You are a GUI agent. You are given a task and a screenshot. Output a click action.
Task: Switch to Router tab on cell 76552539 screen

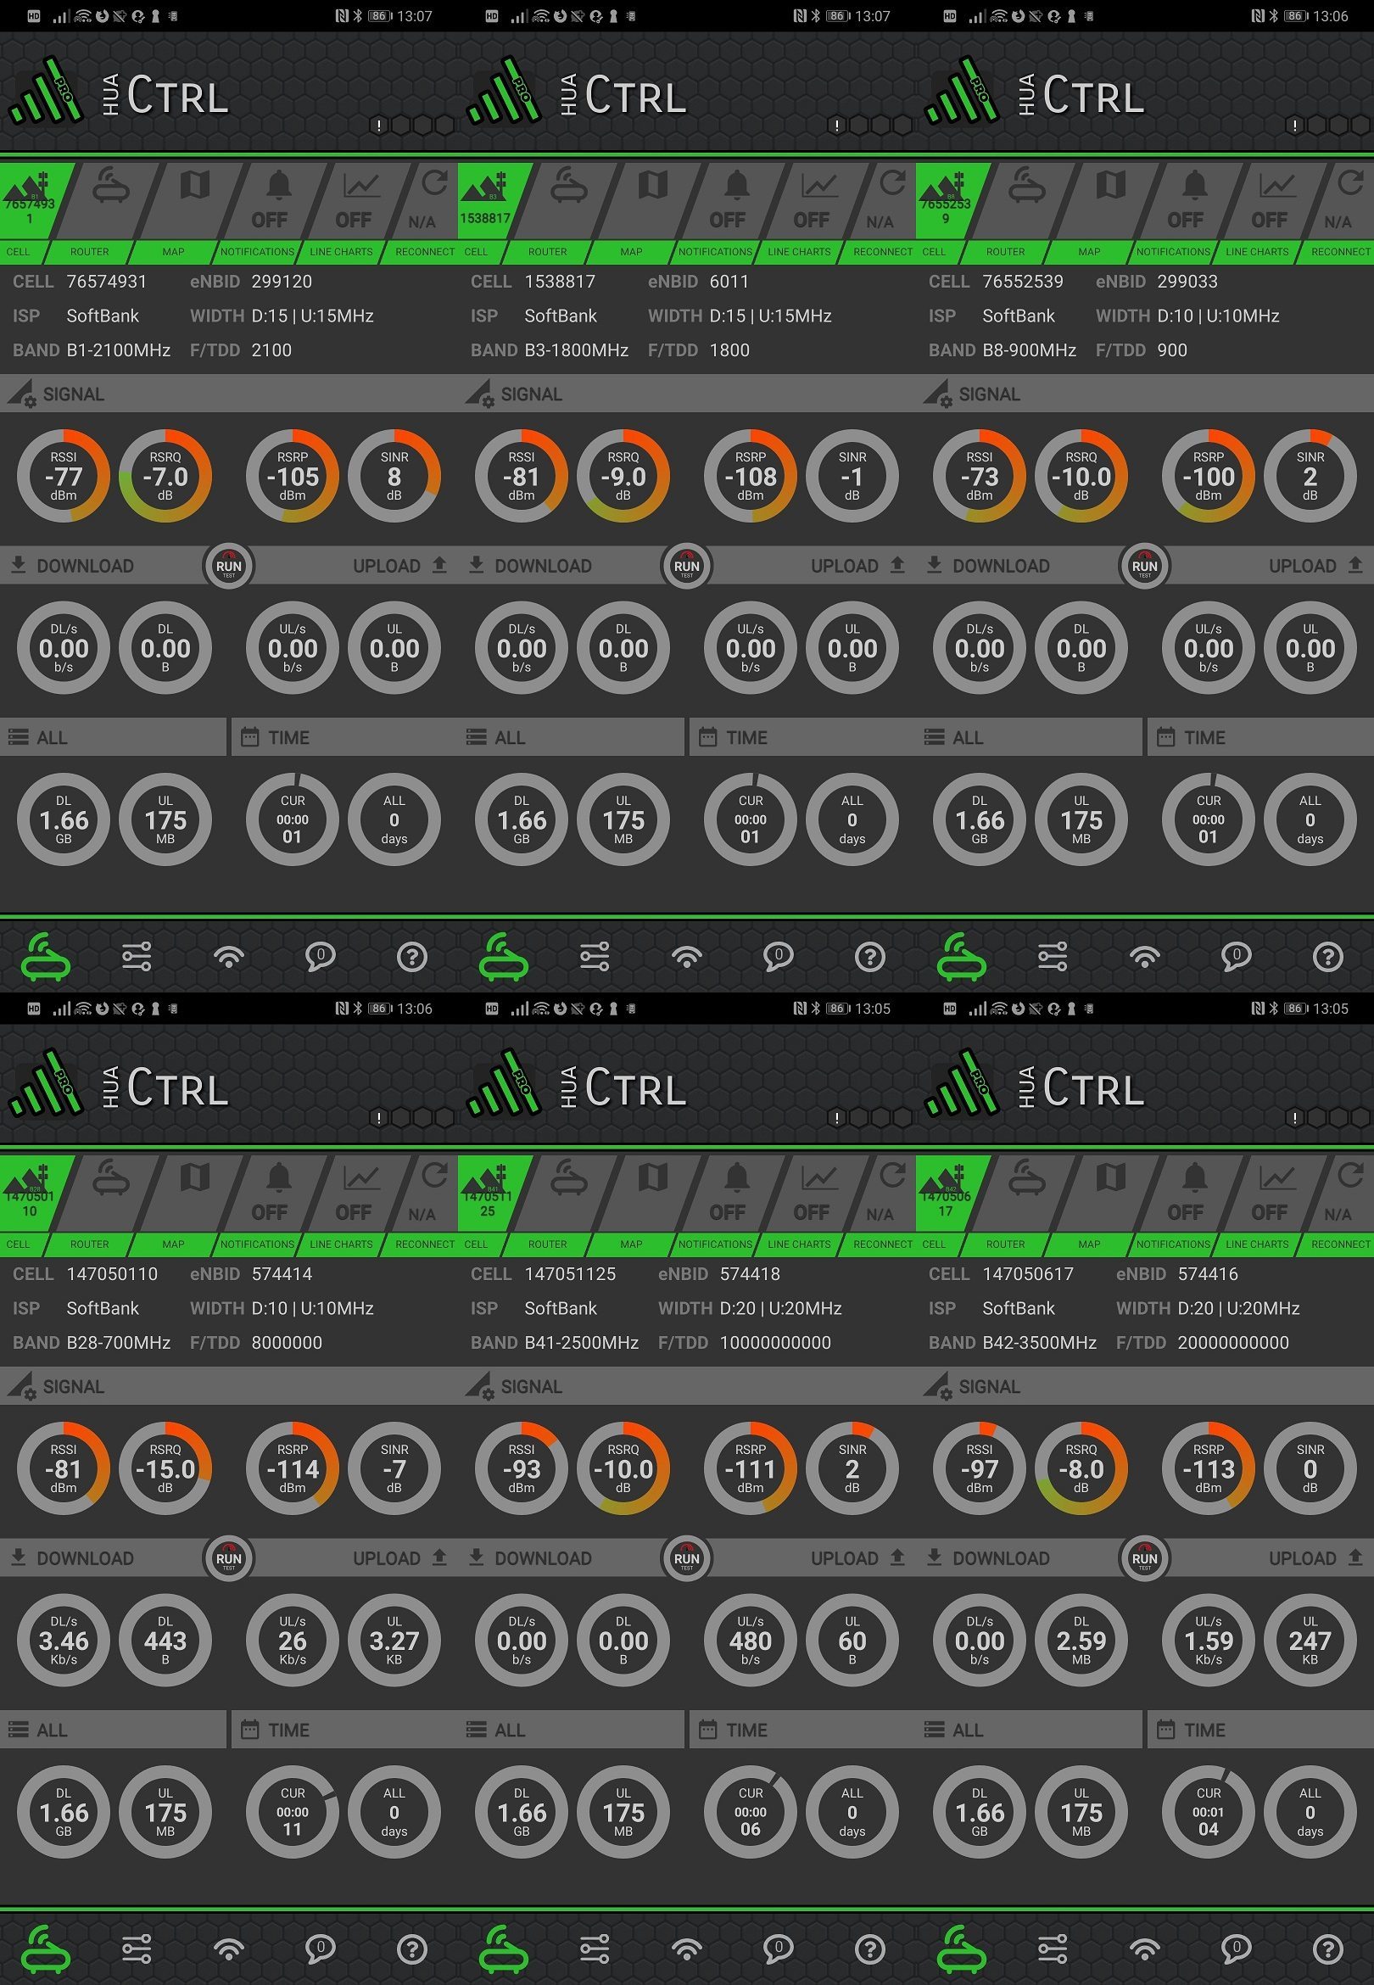pos(1025,202)
